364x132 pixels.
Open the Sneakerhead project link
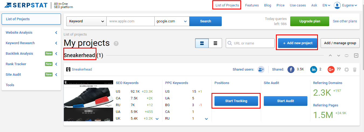coord(82,70)
